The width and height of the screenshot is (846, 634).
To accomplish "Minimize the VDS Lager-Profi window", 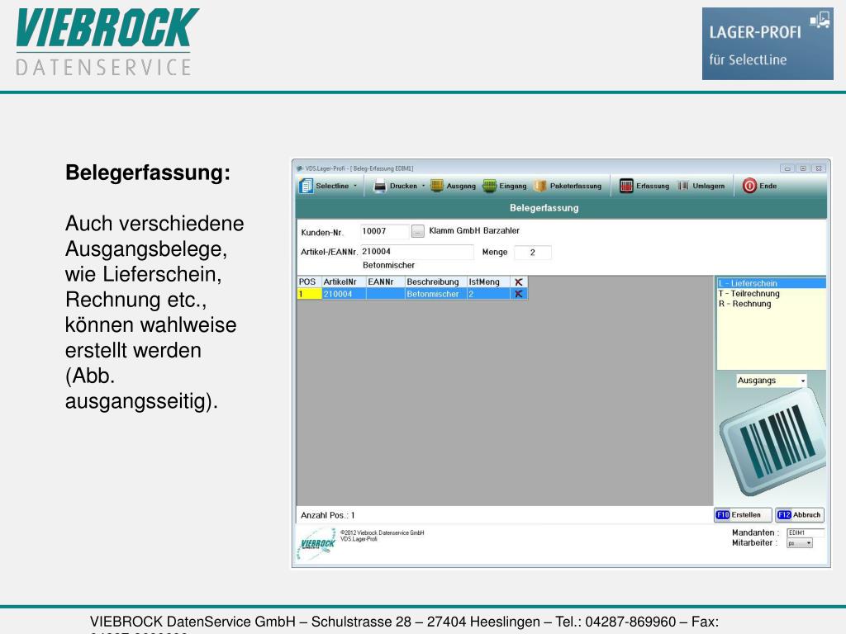I will pos(787,168).
